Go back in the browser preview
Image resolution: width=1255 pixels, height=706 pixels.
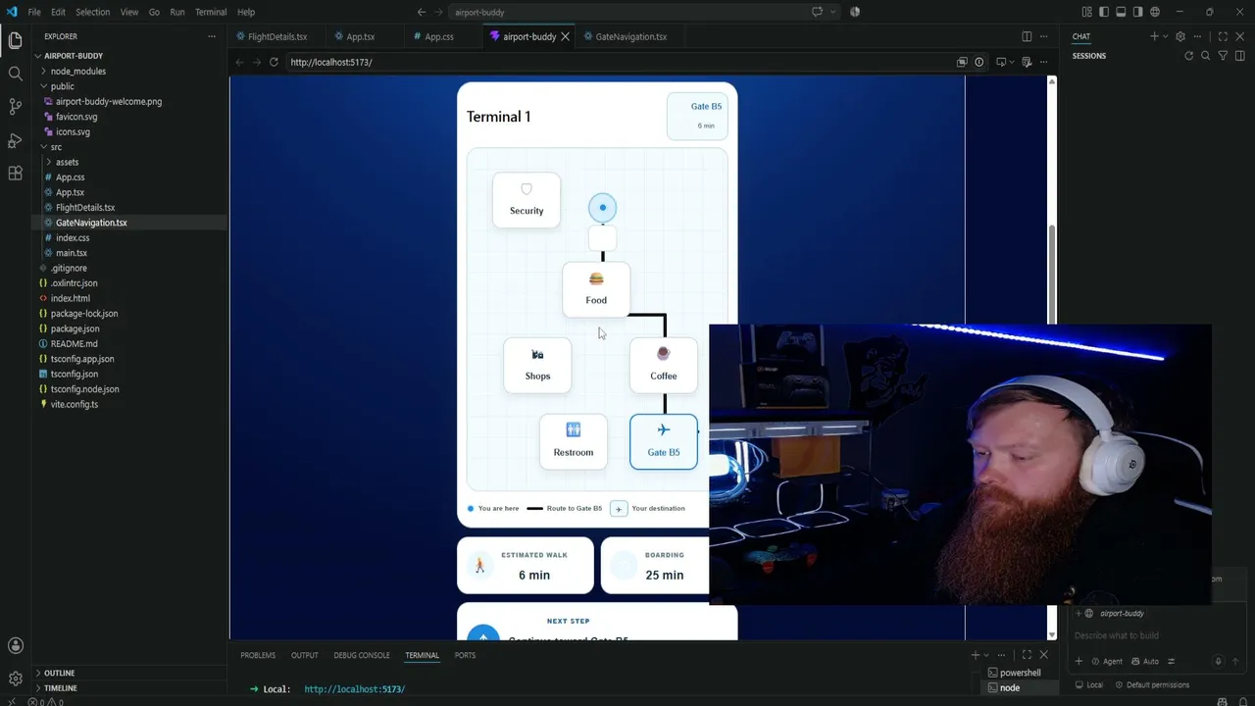pyautogui.click(x=239, y=62)
